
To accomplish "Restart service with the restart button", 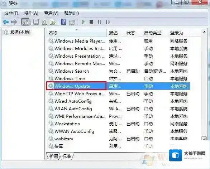I will coord(108,22).
